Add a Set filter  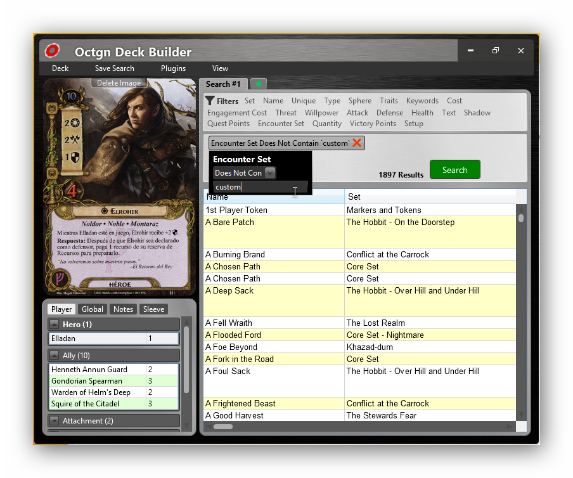[x=250, y=101]
